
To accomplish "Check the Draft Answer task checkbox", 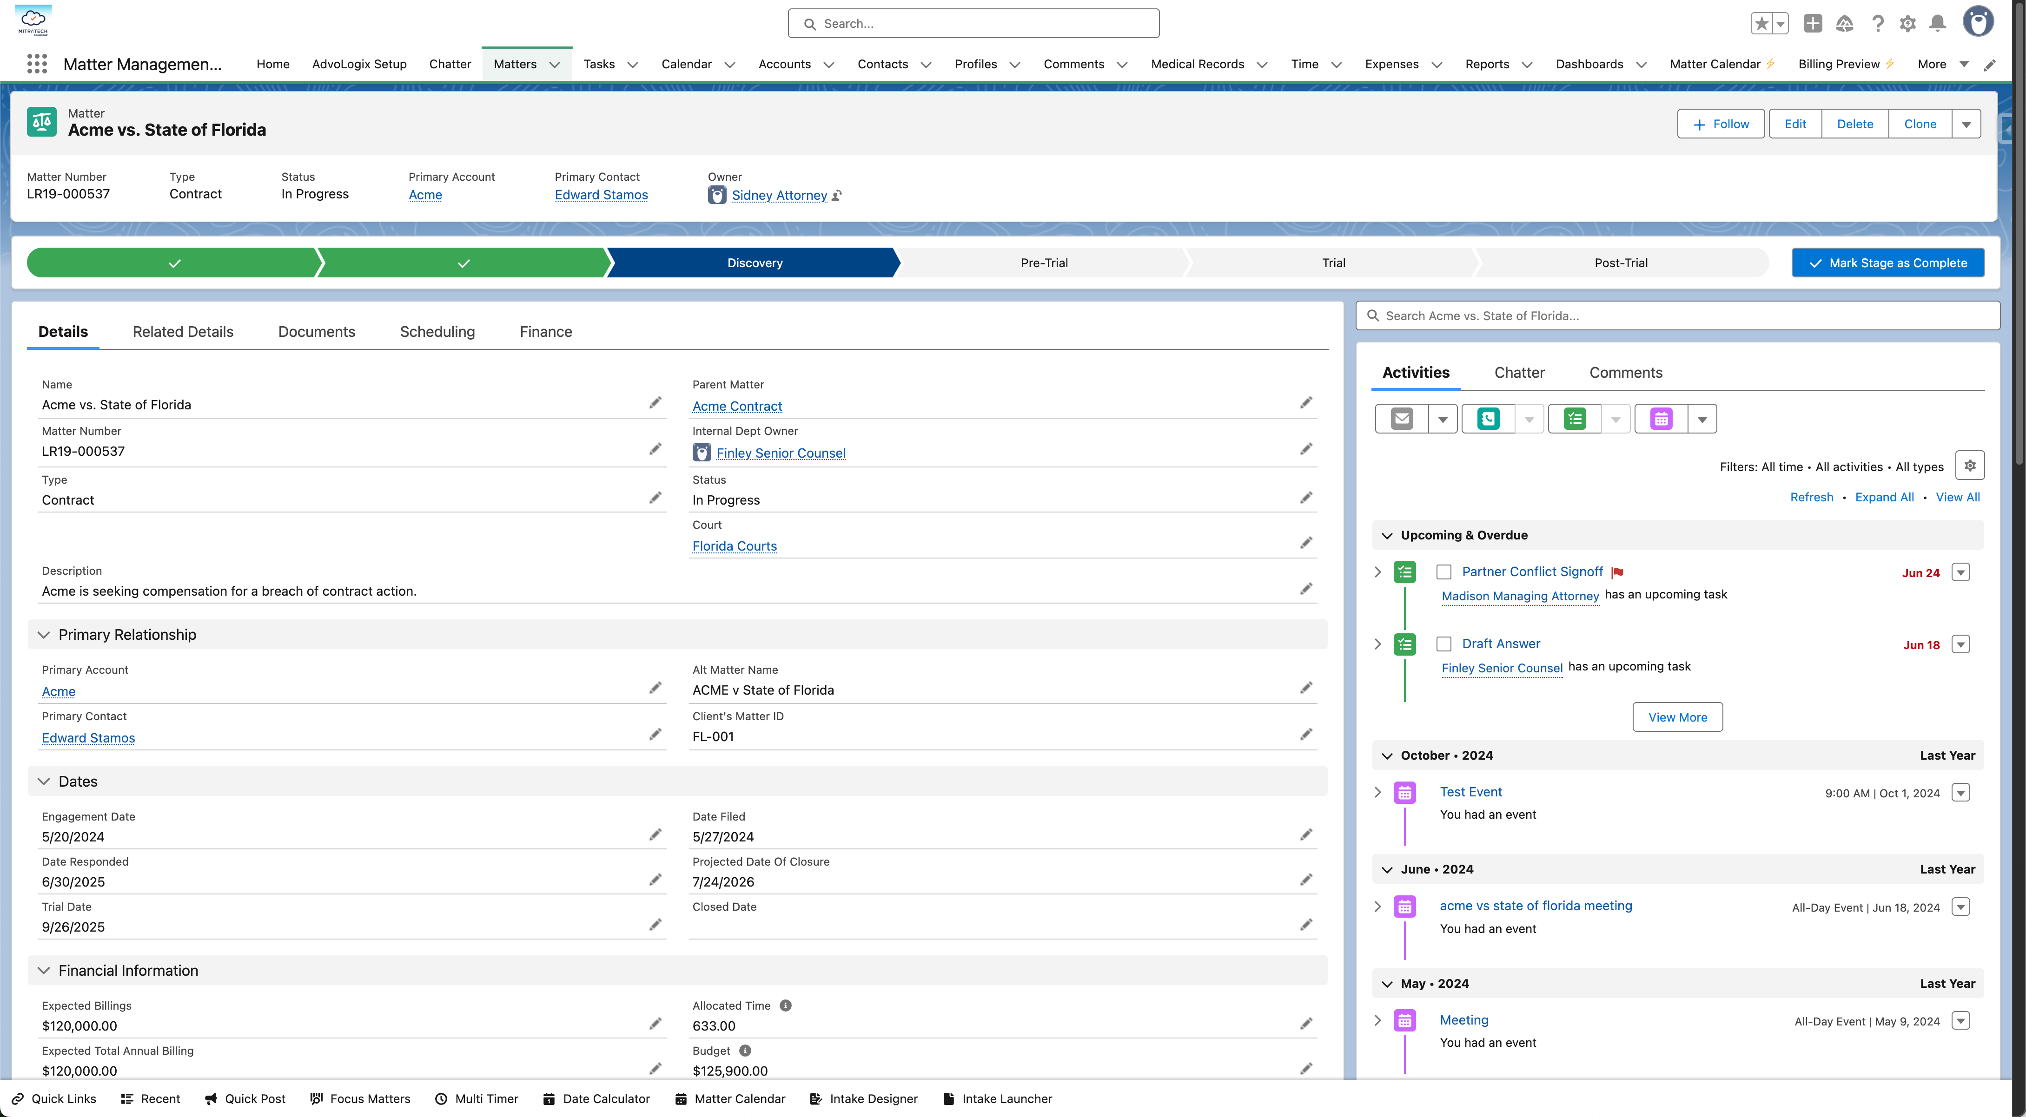I will pos(1444,644).
